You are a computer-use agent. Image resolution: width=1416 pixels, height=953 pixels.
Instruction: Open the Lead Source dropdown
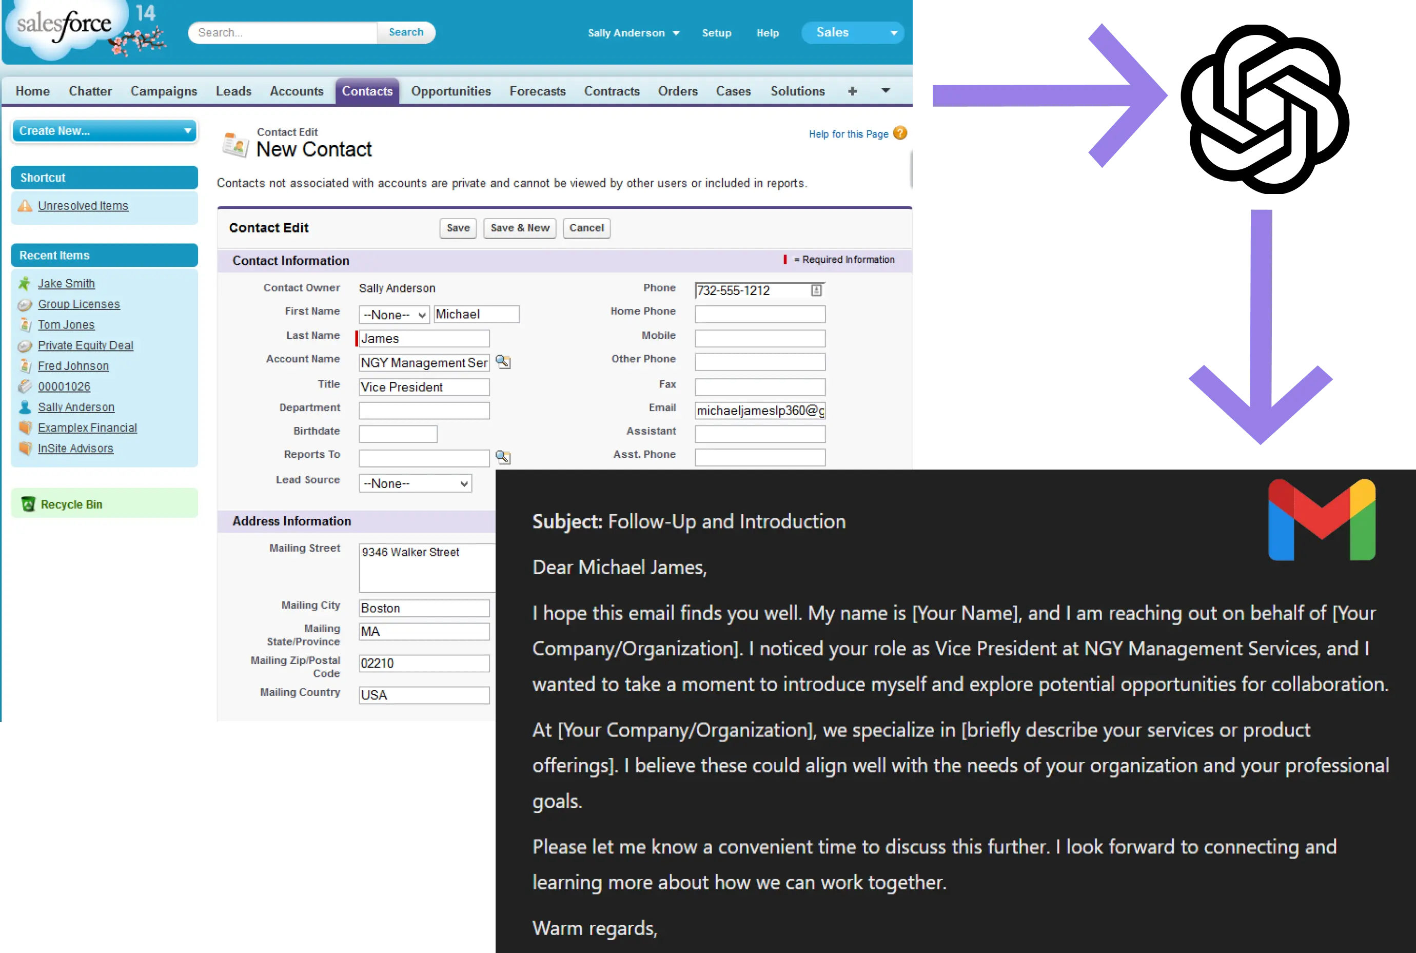[x=416, y=484]
